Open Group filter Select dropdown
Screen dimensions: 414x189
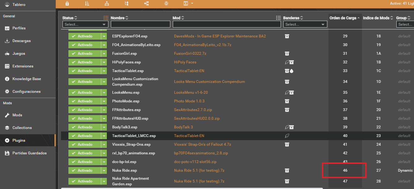click(405, 24)
